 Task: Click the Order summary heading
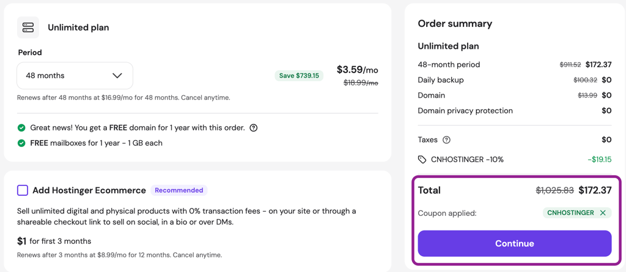coord(455,24)
